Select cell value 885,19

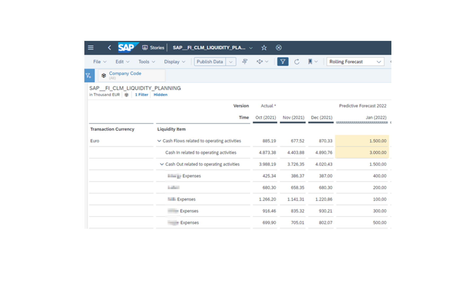269,141
